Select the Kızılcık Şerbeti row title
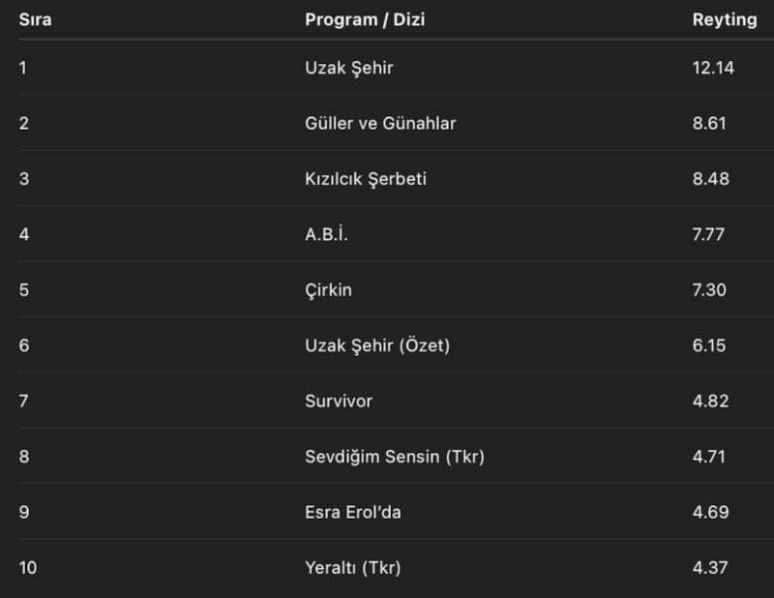Image resolution: width=774 pixels, height=598 pixels. click(366, 179)
